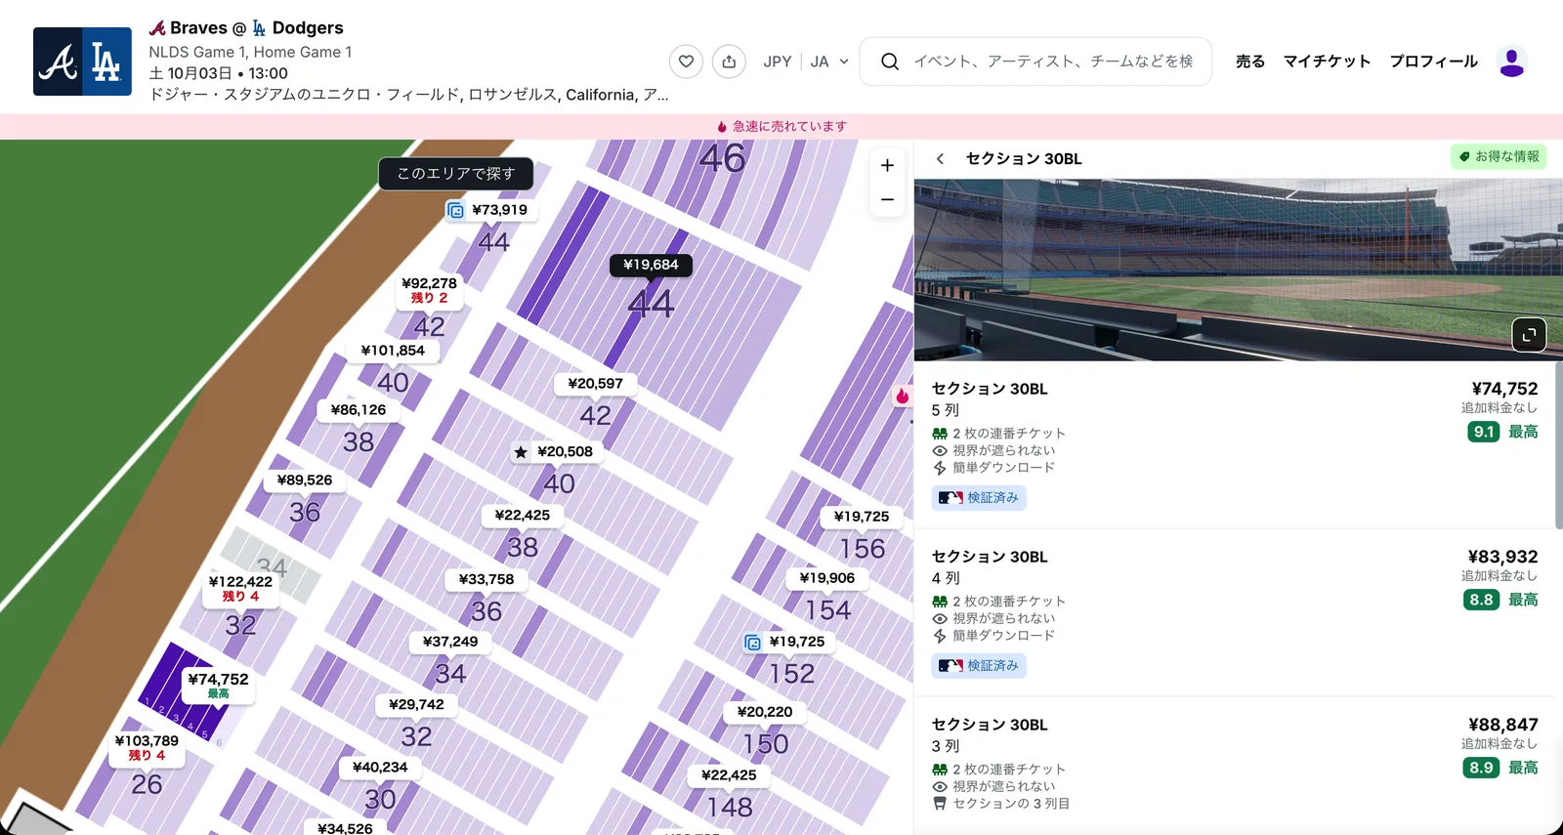The width and height of the screenshot is (1563, 835).
Task: Select the ¥88,847 row 3 listing
Action: [x=1235, y=767]
